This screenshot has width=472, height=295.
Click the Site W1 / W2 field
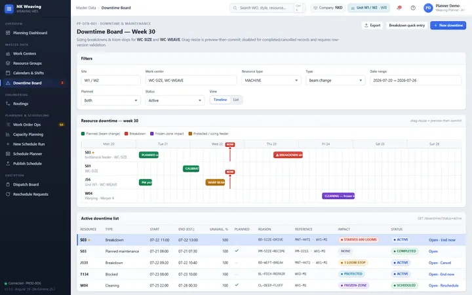pyautogui.click(x=111, y=81)
